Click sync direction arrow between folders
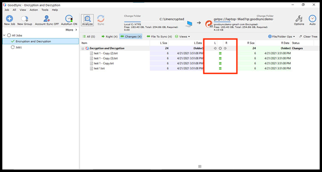The width and height of the screenshot is (322, 172). click(199, 23)
